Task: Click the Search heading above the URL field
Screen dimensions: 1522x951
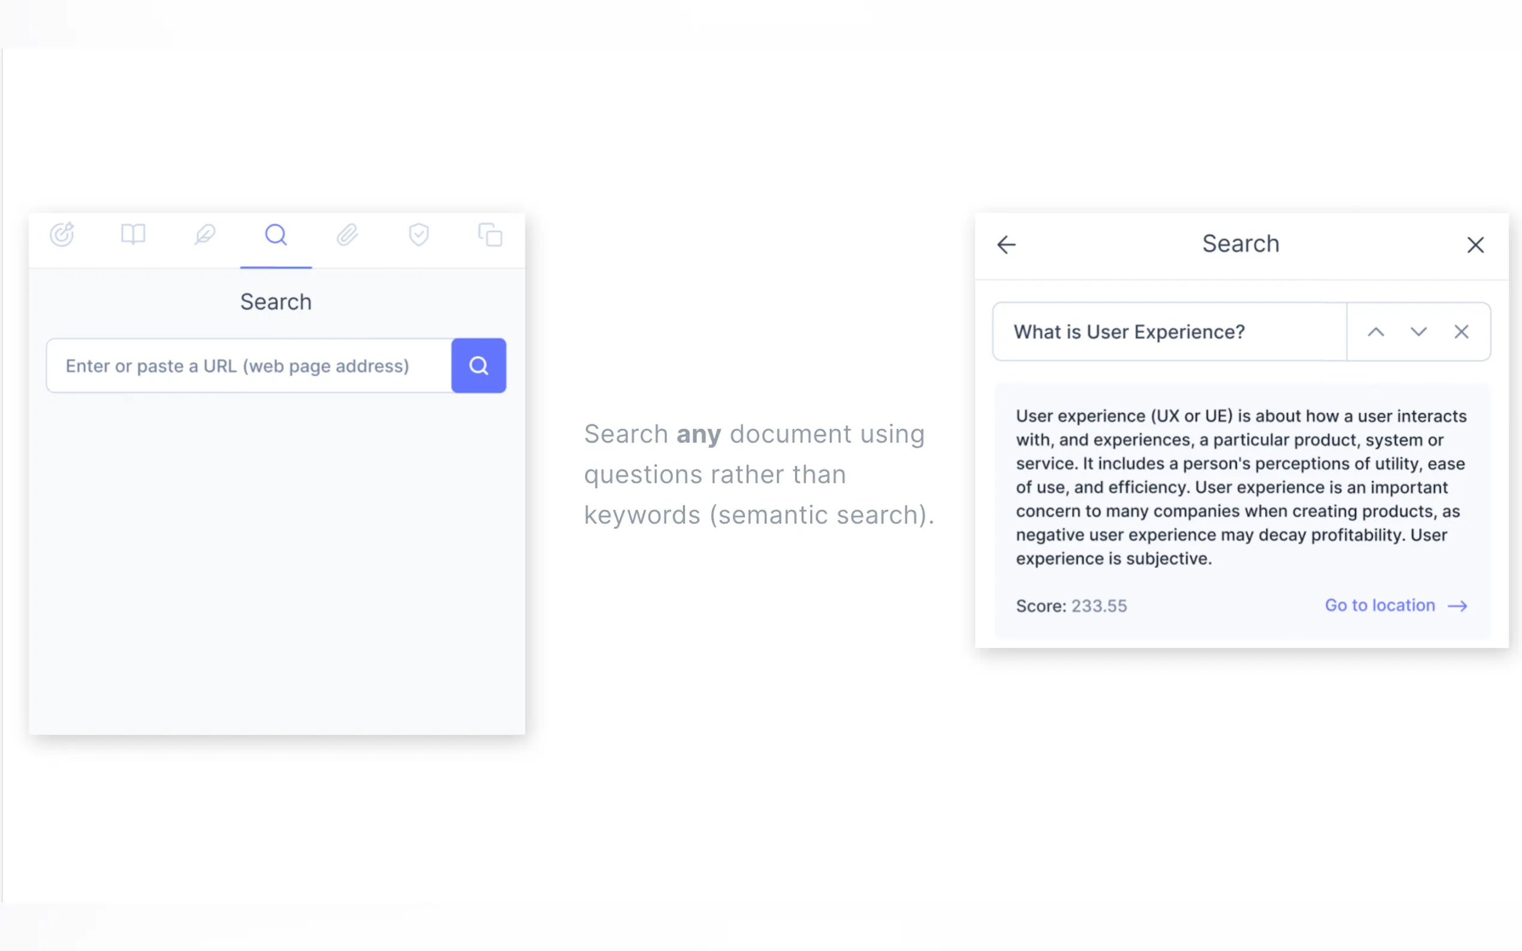Action: [x=276, y=302]
